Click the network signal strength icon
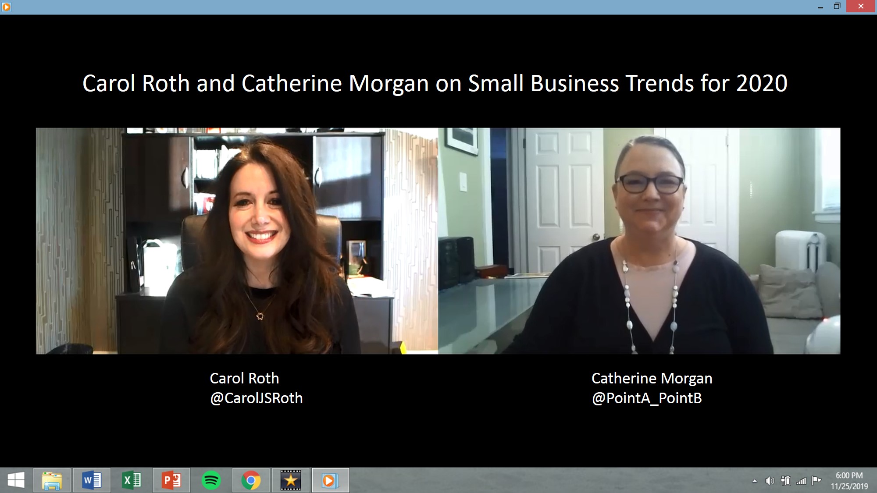 point(801,481)
